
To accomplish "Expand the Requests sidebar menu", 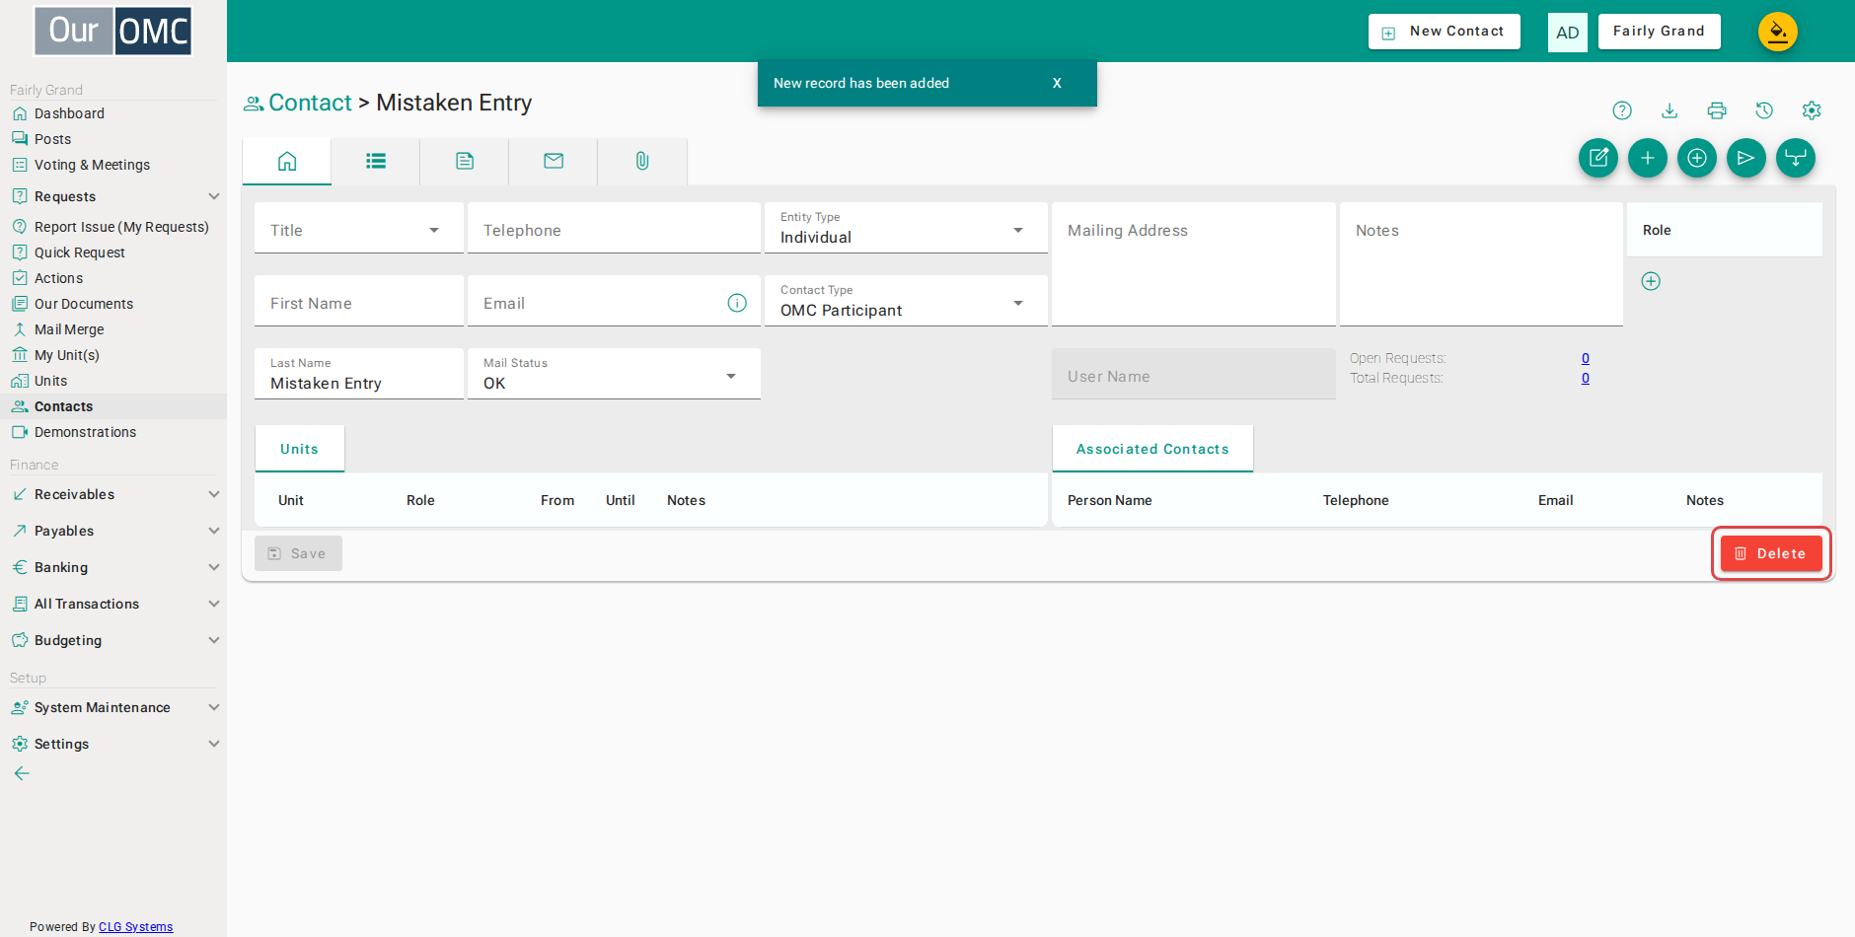I will [113, 196].
